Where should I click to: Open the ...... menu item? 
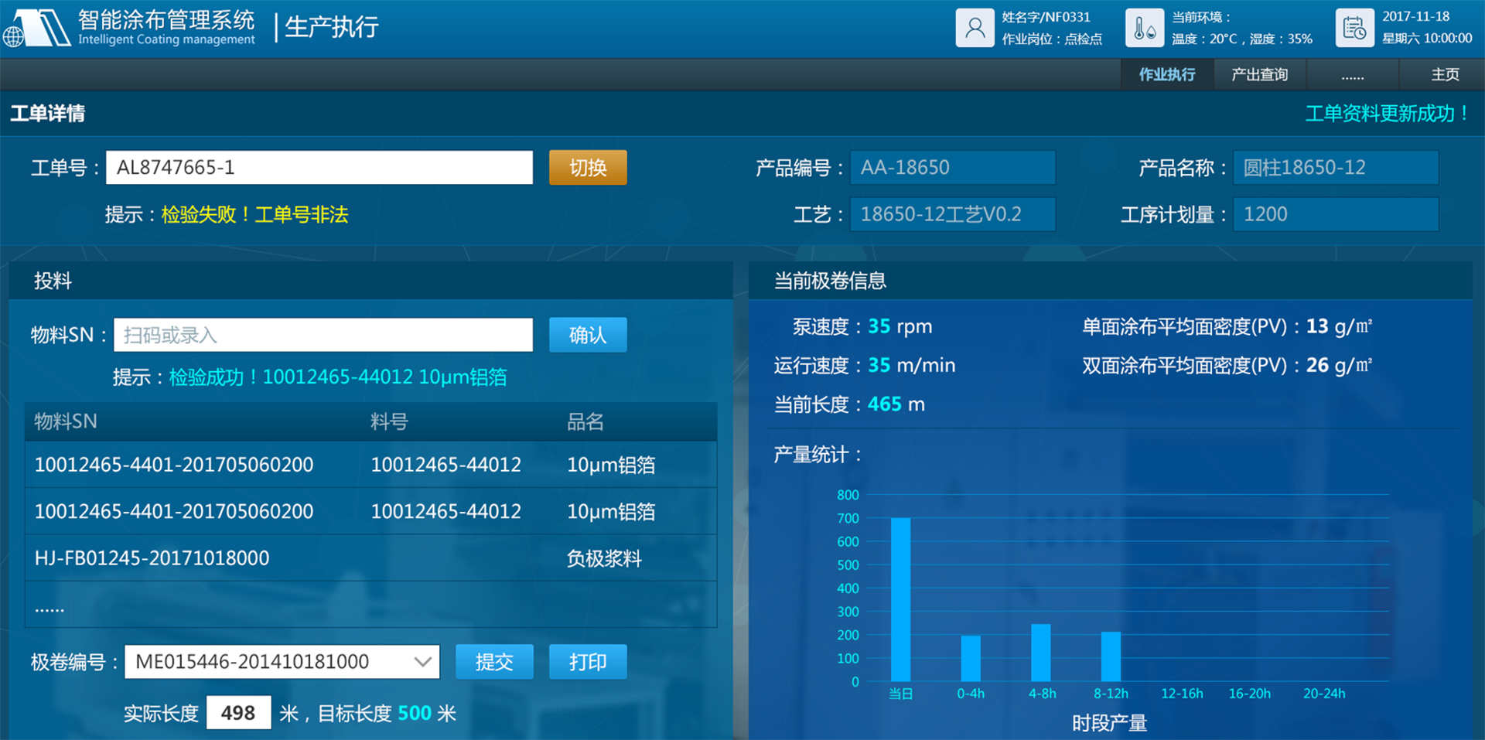(x=1352, y=75)
